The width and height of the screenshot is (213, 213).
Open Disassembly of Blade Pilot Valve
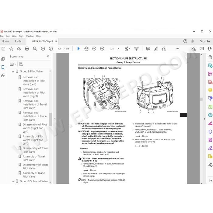(36, 166)
